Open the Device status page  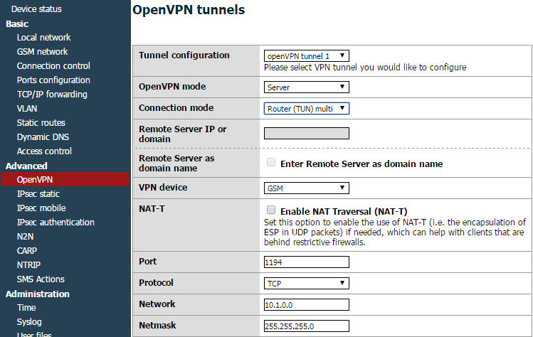pos(36,9)
